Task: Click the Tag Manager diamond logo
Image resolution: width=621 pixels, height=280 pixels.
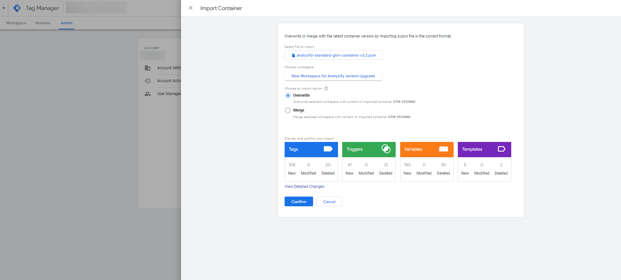Action: (x=17, y=8)
